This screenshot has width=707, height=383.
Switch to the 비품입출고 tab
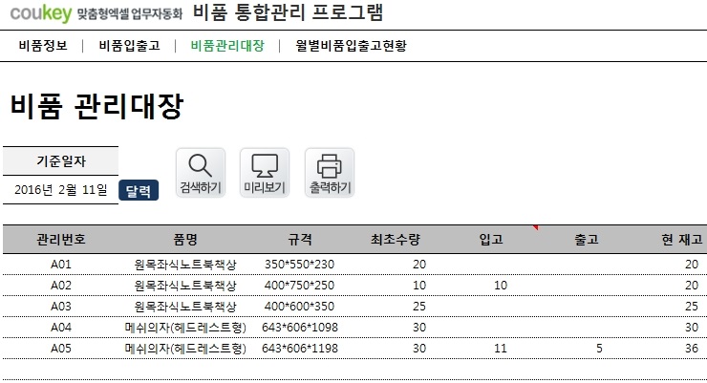tap(129, 46)
